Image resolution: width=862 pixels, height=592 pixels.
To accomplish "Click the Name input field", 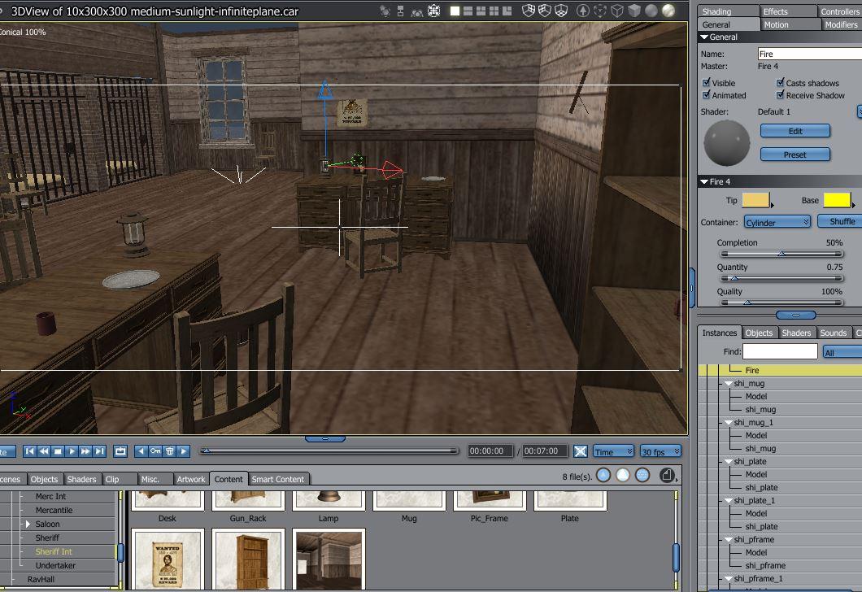I will [810, 54].
